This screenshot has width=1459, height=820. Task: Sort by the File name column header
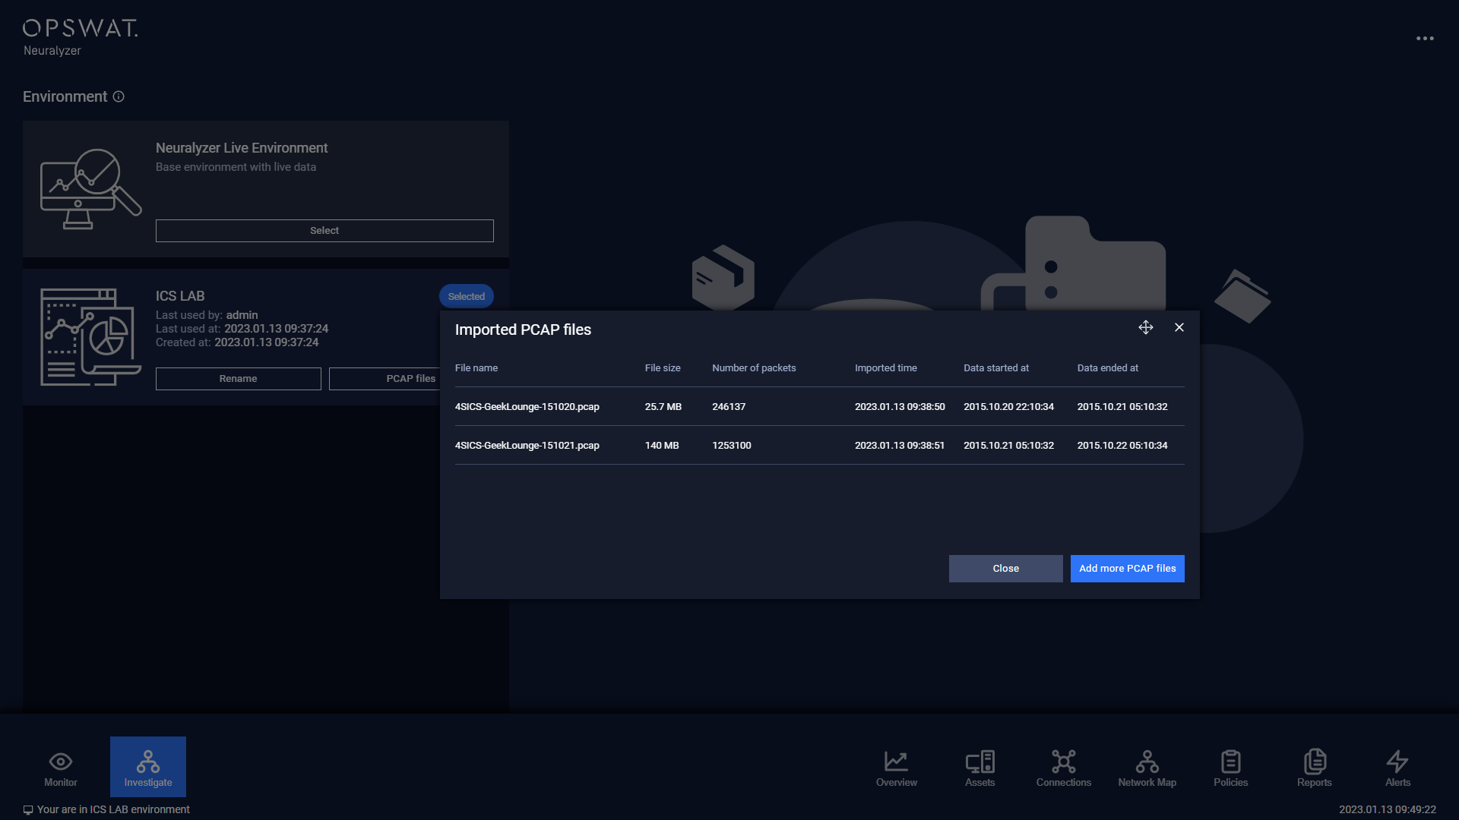click(x=476, y=368)
